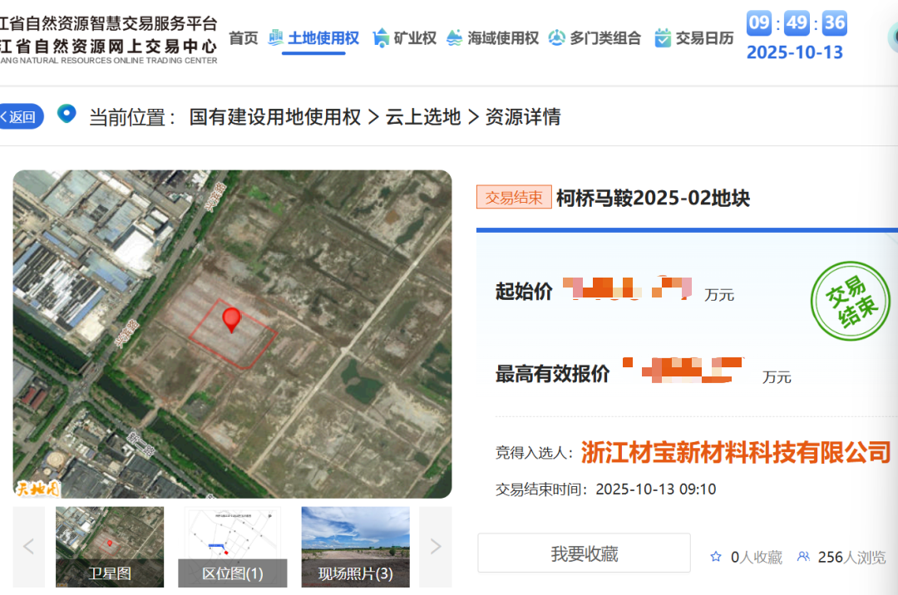The height and width of the screenshot is (595, 898).
Task: Click the star icon beside 0人收藏
Action: click(714, 557)
